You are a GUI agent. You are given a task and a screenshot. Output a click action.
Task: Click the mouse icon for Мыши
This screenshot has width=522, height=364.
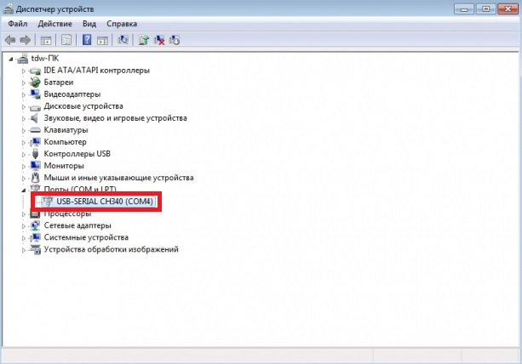pyautogui.click(x=35, y=178)
